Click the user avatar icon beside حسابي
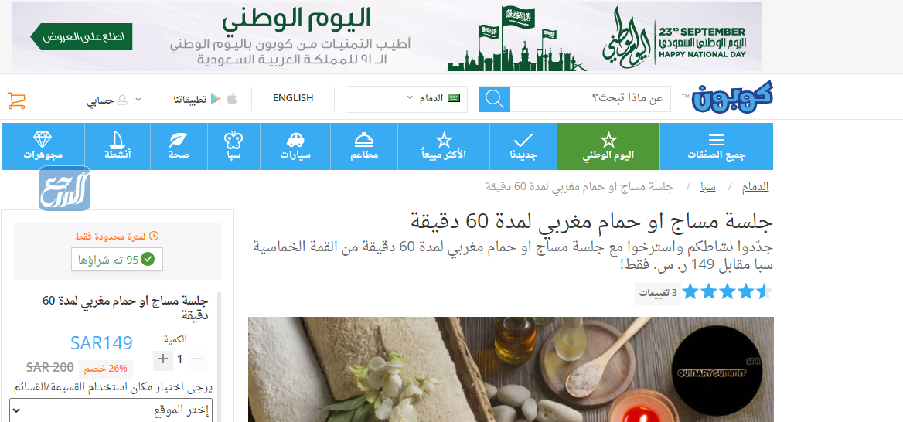Image resolution: width=903 pixels, height=422 pixels. [122, 100]
